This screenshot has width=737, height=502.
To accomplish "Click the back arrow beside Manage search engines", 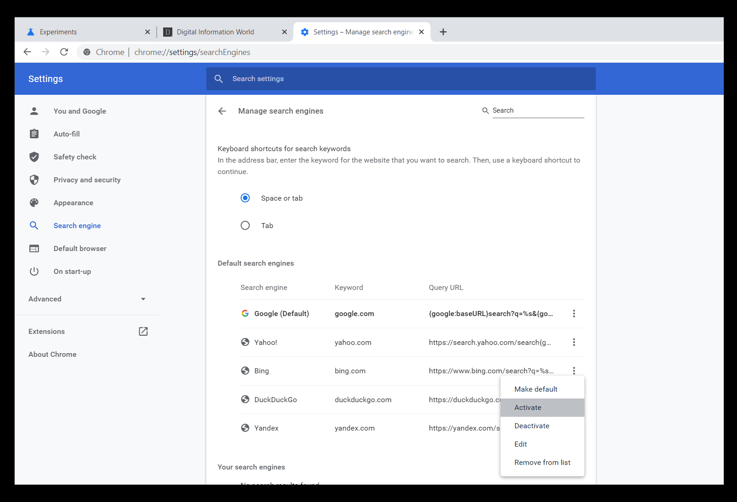I will tap(222, 111).
